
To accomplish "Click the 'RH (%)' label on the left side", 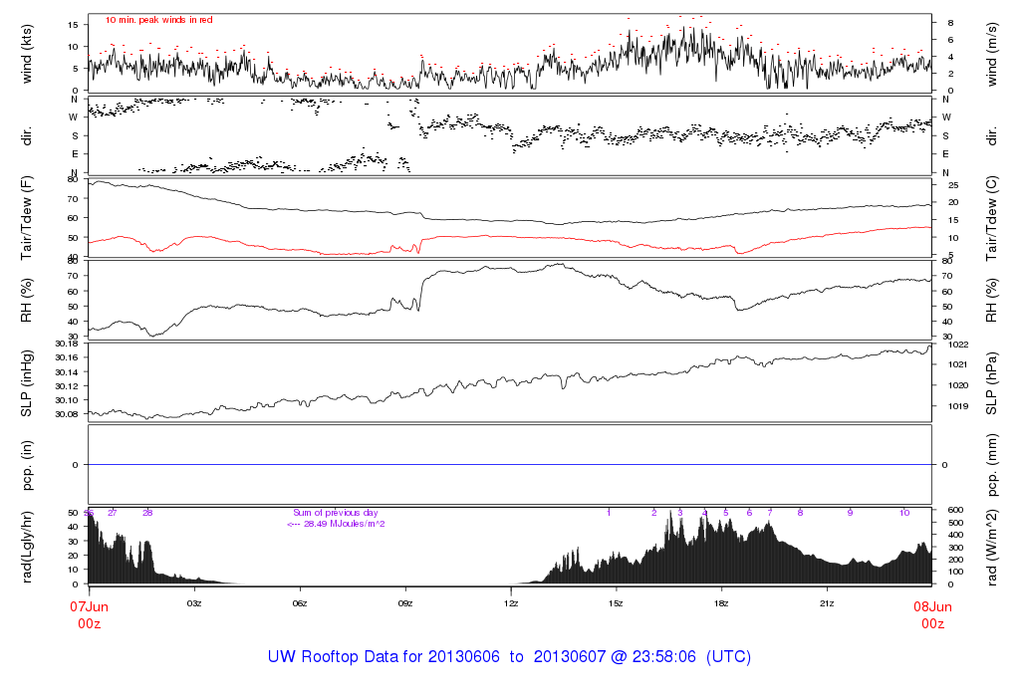I will tap(27, 298).
